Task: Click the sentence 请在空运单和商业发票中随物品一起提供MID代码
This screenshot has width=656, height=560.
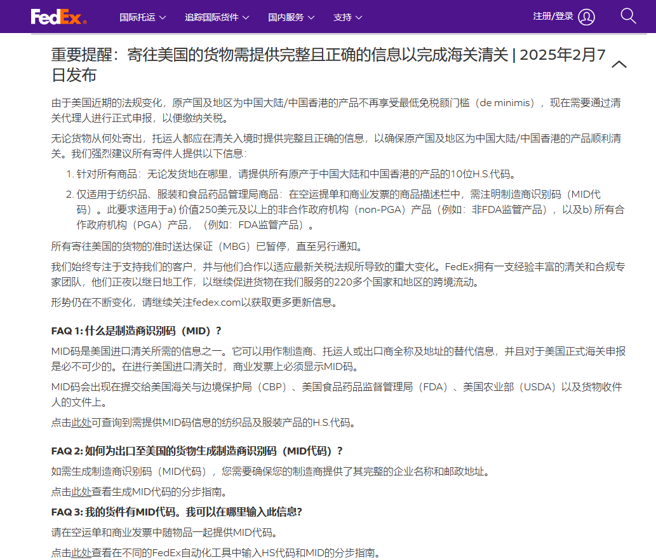Action: [164, 533]
